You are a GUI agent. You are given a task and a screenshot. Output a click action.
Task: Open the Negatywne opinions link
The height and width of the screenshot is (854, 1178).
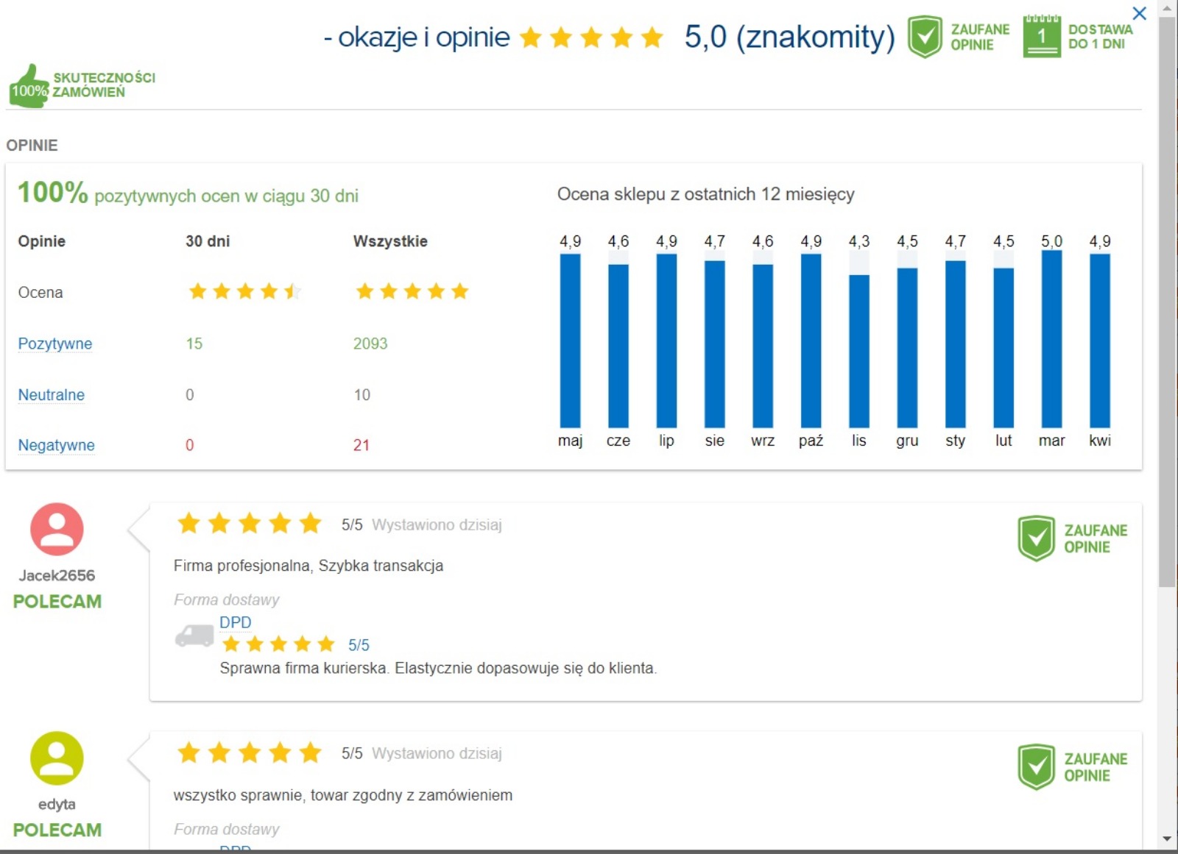coord(57,445)
